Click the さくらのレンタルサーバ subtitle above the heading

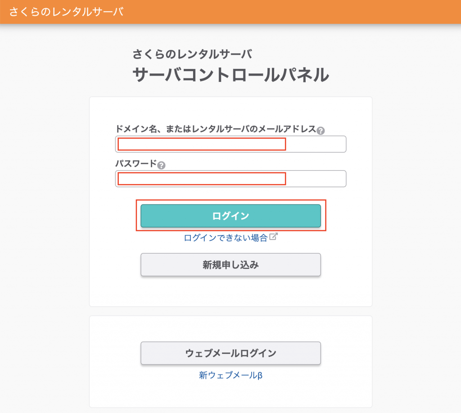[x=192, y=54]
